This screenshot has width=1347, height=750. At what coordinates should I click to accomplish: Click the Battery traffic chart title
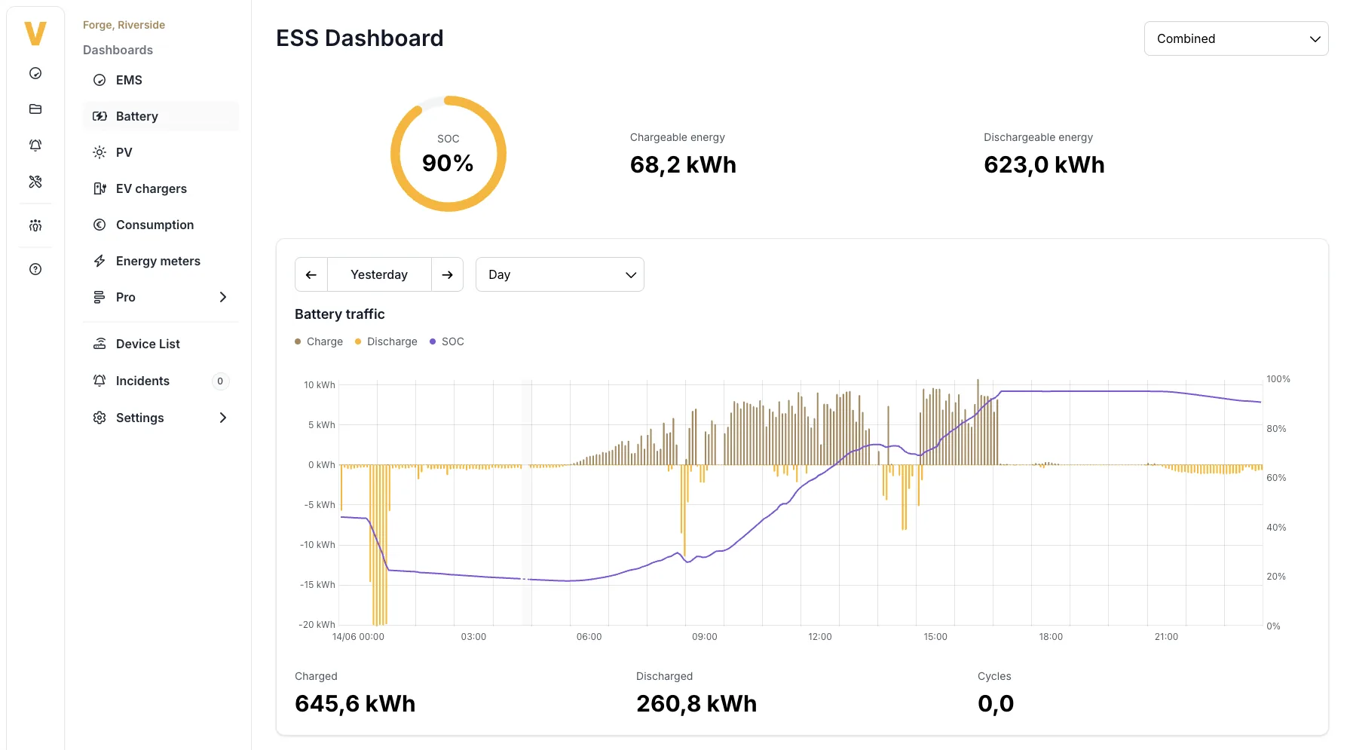340,314
